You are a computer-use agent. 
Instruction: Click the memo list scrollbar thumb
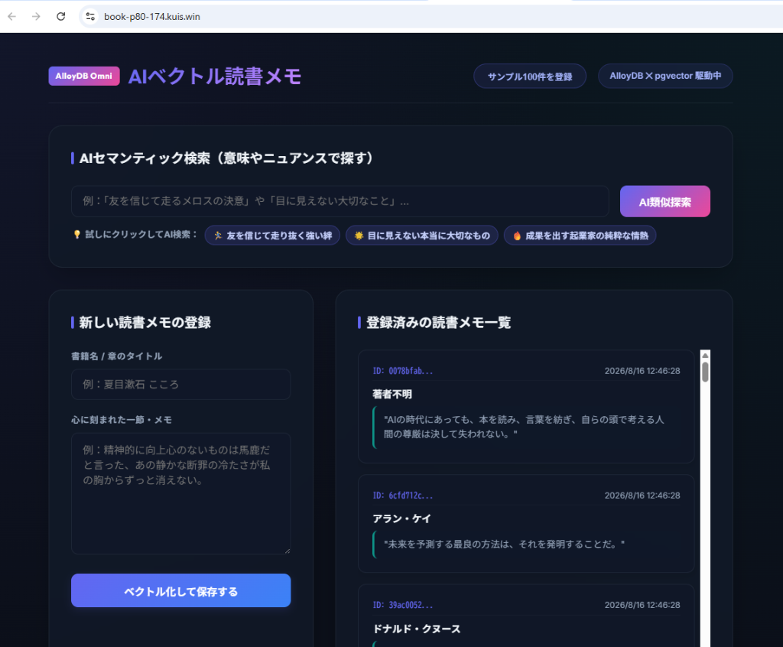[x=705, y=372]
